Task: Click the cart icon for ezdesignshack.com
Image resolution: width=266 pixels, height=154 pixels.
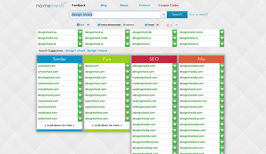Action: [174, 101]
